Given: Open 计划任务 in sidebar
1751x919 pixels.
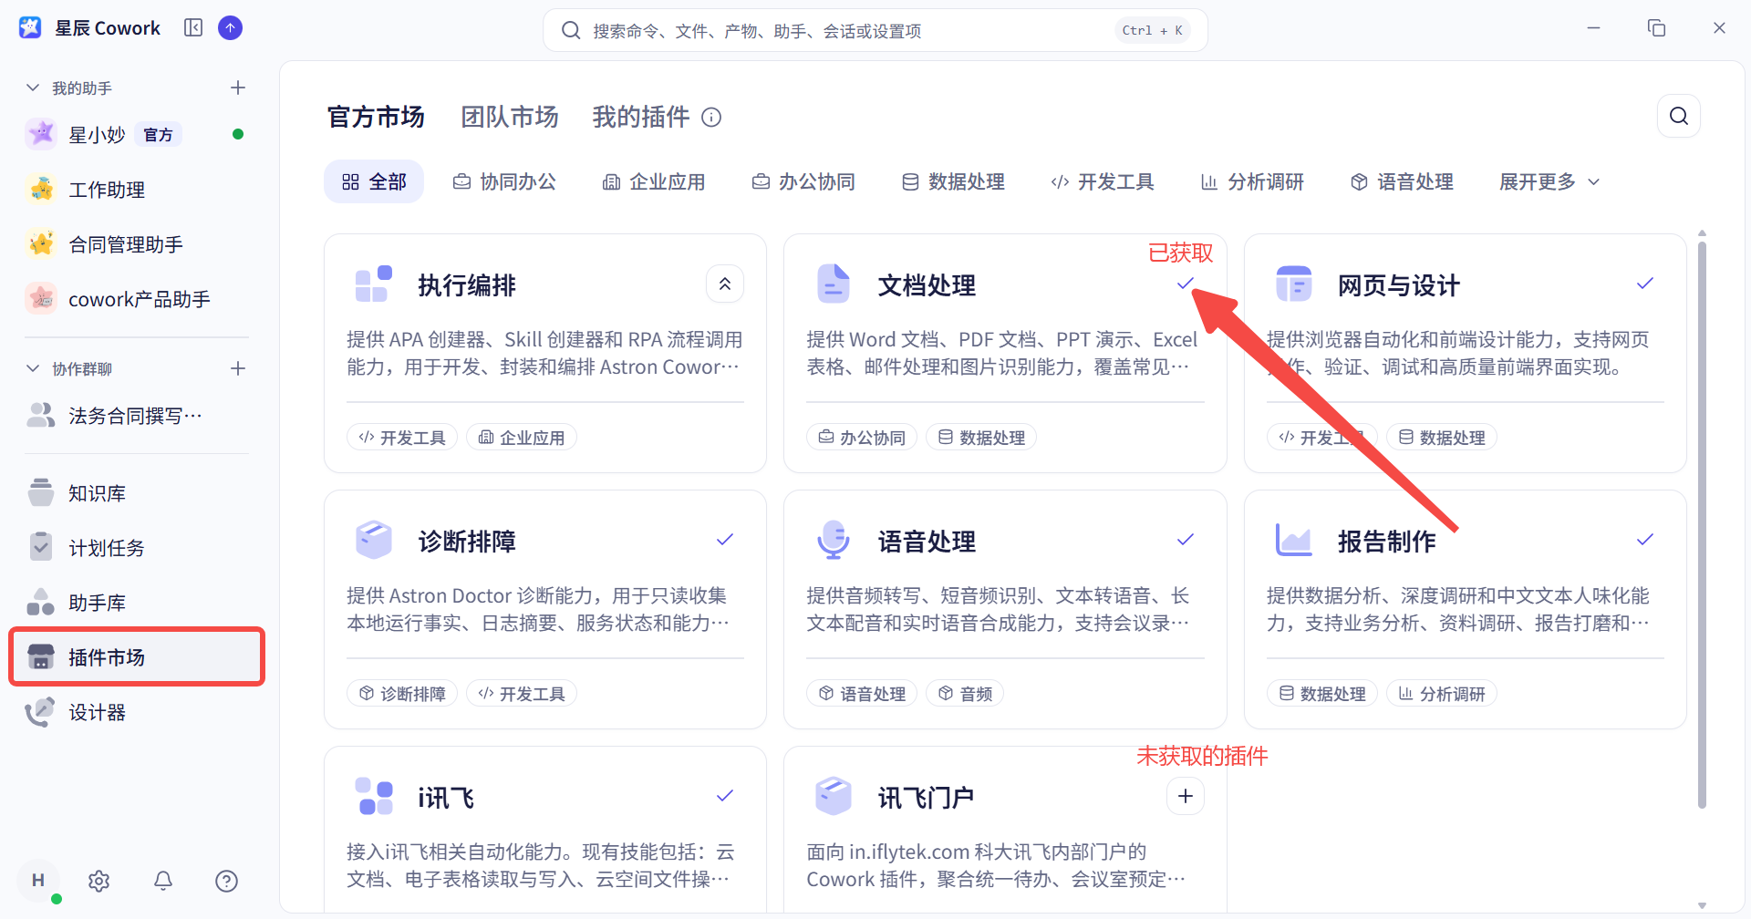Looking at the screenshot, I should pos(137,548).
